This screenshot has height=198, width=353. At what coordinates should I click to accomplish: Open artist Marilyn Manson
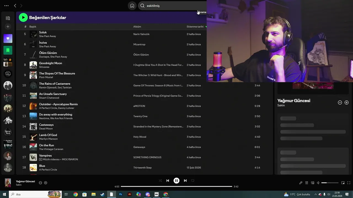point(48,139)
